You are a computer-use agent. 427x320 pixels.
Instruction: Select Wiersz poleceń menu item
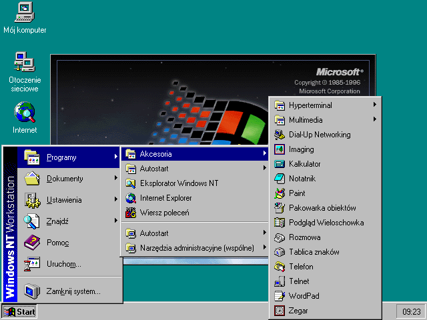[x=164, y=213]
